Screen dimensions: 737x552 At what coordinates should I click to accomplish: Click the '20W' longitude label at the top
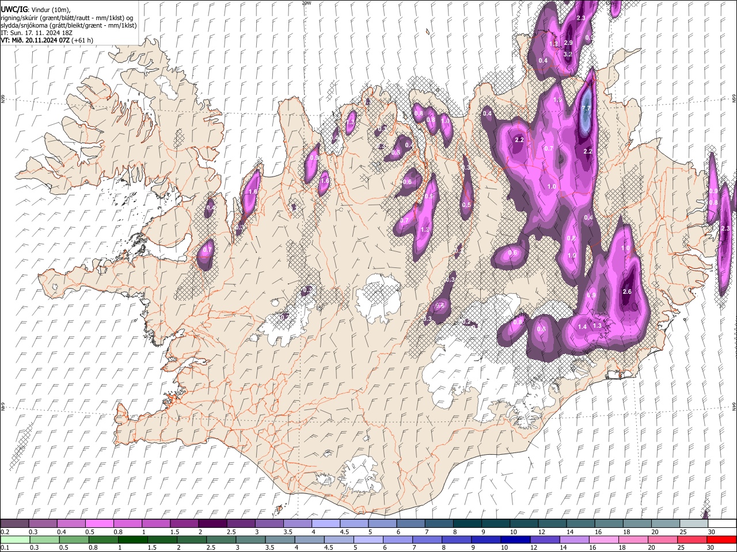(x=306, y=3)
